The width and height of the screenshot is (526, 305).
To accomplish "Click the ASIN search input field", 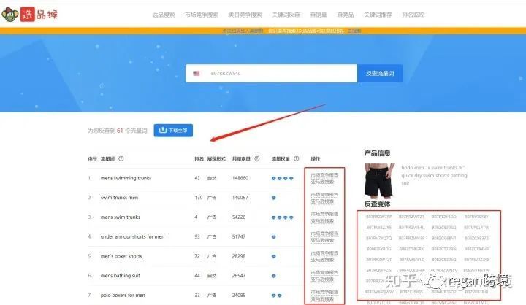I will click(x=271, y=73).
